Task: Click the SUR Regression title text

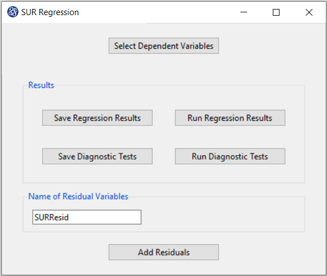Action: pyautogui.click(x=50, y=12)
